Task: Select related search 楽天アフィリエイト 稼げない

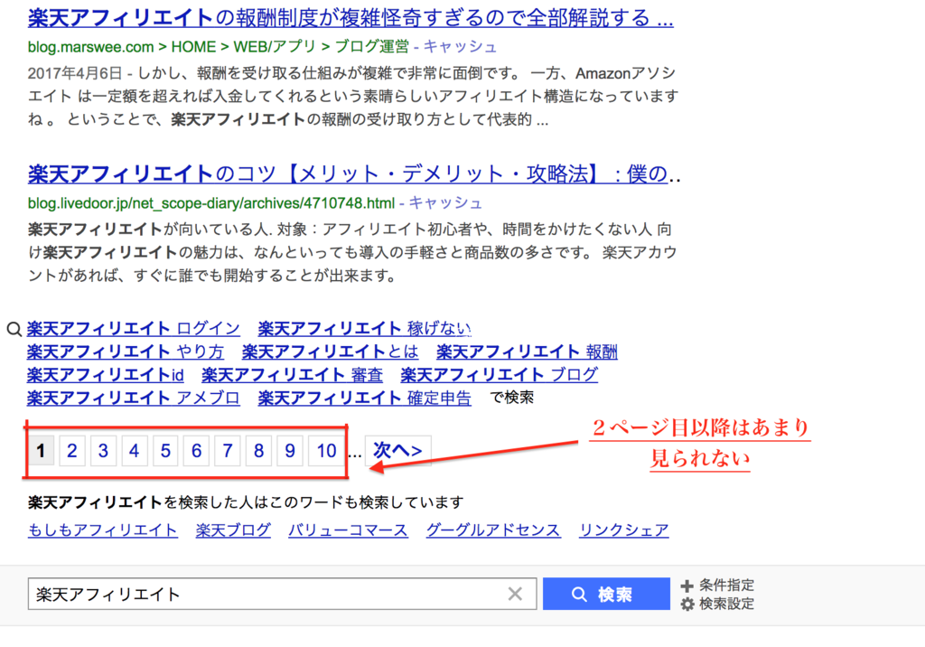Action: [x=365, y=328]
